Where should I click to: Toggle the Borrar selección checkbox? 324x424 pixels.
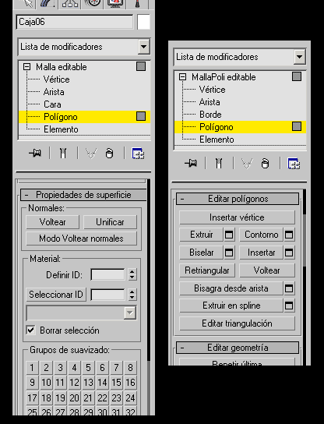30,330
